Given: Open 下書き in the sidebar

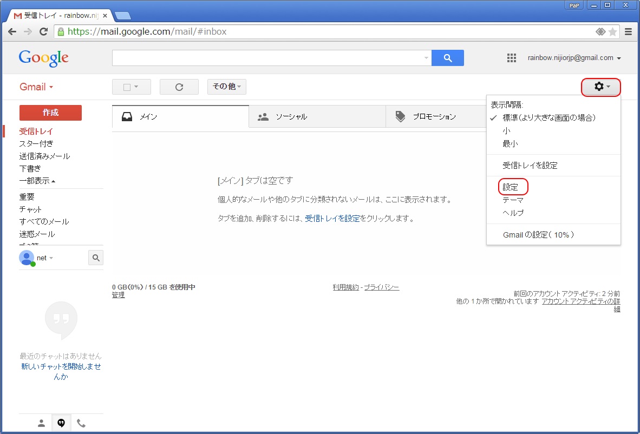Looking at the screenshot, I should pyautogui.click(x=30, y=168).
